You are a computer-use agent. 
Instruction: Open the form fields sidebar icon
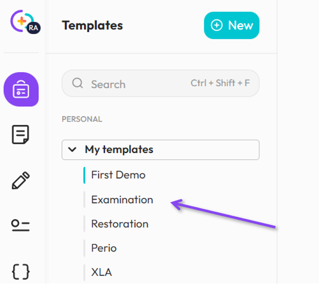[21, 225]
